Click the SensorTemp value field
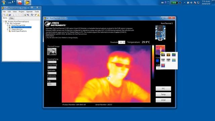Viewport: 215px width, 121px height. [52, 68]
